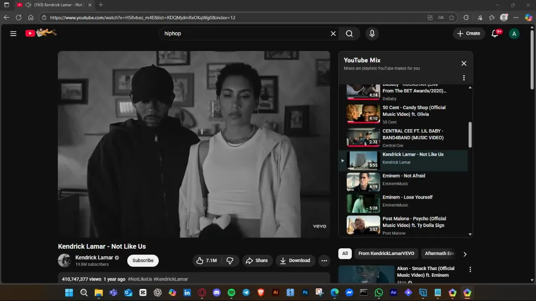
Task: Open browser extensions puzzle icon
Action: [466, 18]
